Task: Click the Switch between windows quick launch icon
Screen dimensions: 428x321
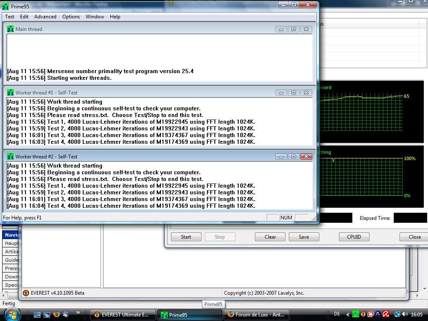Action: pos(47,315)
